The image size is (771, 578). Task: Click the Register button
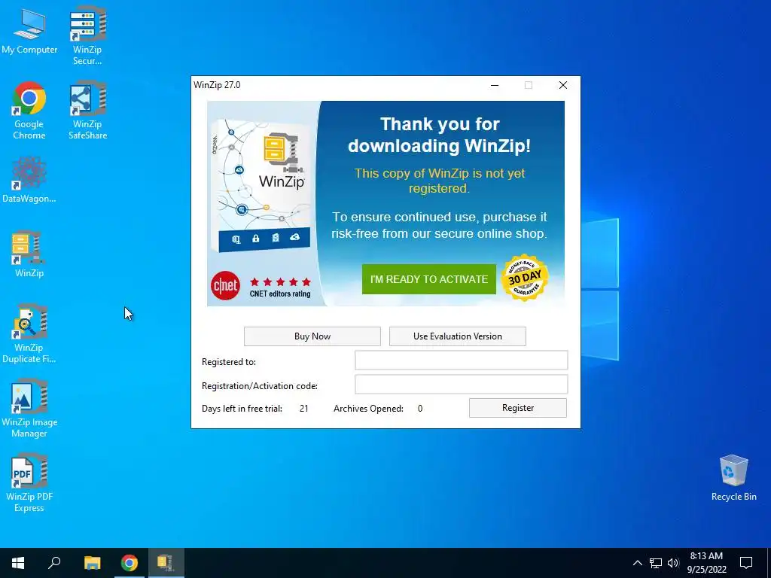point(518,408)
